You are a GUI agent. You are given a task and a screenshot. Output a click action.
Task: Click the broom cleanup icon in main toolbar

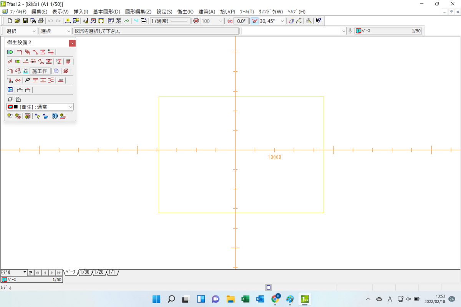[86, 21]
